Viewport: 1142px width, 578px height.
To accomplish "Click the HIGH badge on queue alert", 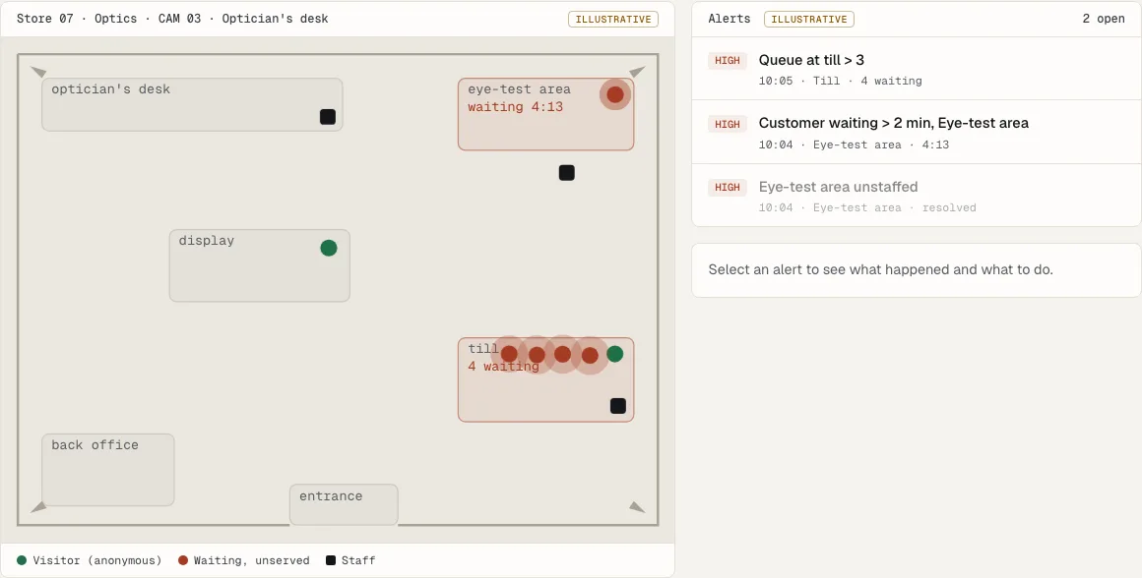I will (x=727, y=61).
